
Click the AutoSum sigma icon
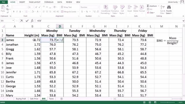tap(148, 6)
